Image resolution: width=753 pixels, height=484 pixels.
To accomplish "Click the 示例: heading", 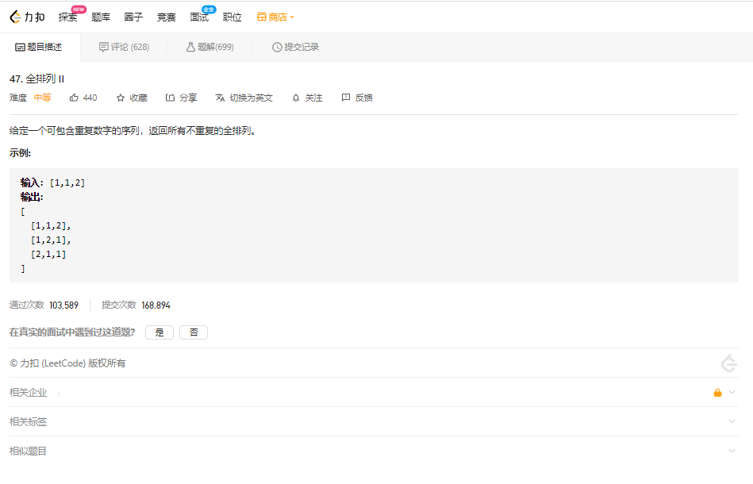I will (20, 153).
